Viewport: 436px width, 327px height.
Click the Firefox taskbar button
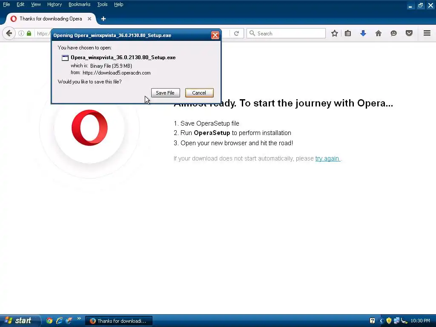(119, 321)
